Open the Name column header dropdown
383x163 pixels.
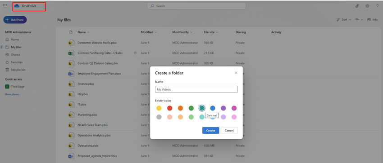(x=83, y=32)
